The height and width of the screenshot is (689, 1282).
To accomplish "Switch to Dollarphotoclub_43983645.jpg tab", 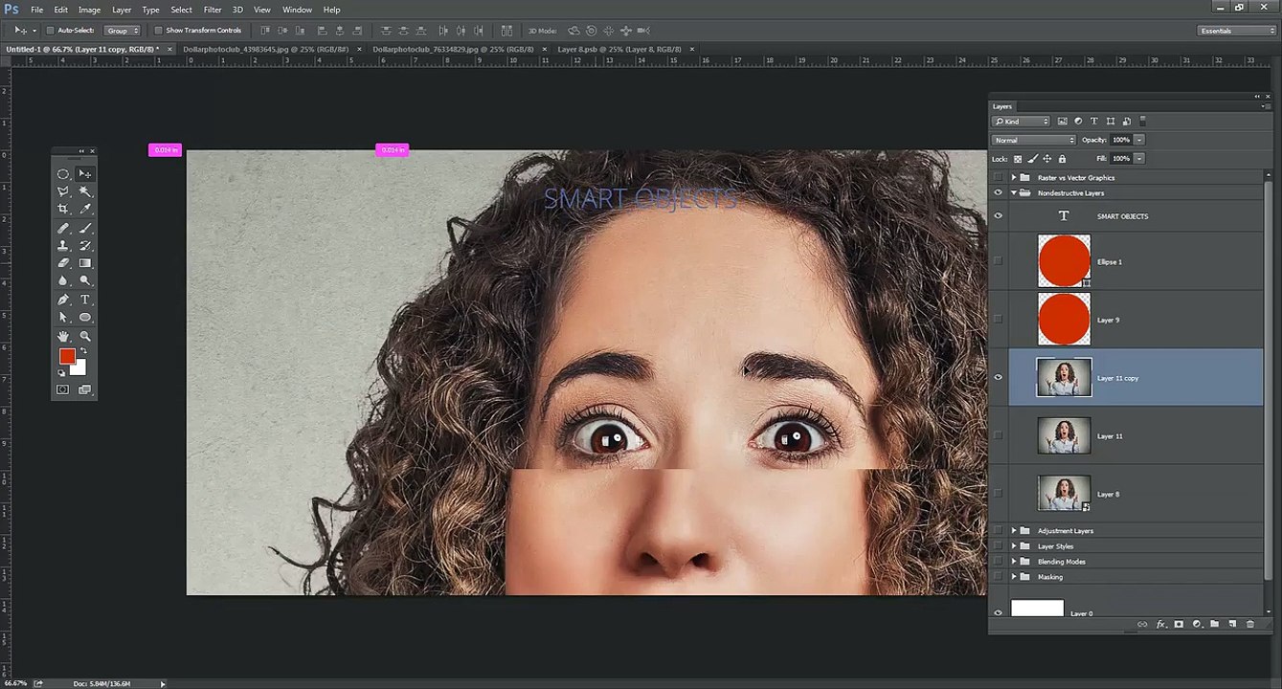I will click(x=265, y=49).
